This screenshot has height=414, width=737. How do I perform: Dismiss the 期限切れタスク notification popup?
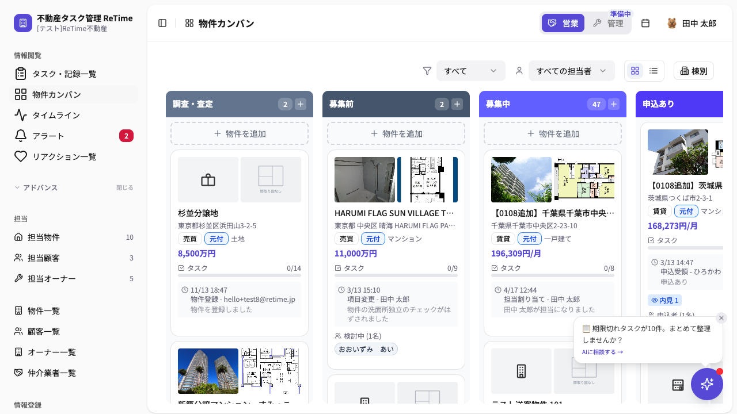coord(721,318)
